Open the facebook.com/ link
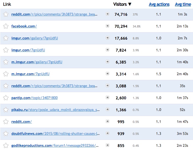Viewport: 193px width, 149px height. (24, 26)
